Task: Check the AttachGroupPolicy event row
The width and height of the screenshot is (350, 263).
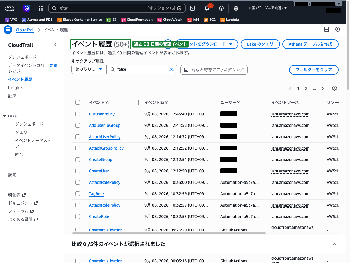Action: point(78,148)
